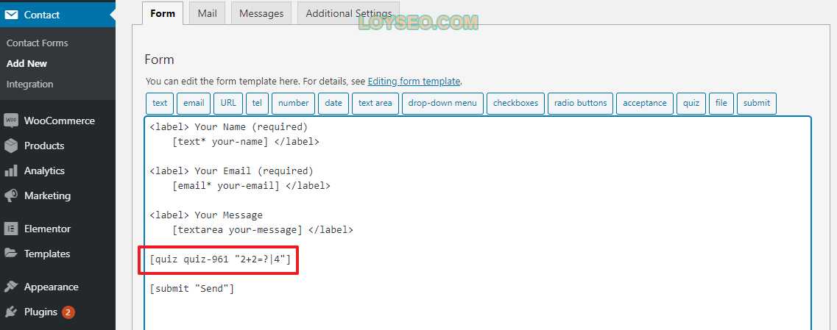Open the Contact menu

click(x=57, y=15)
